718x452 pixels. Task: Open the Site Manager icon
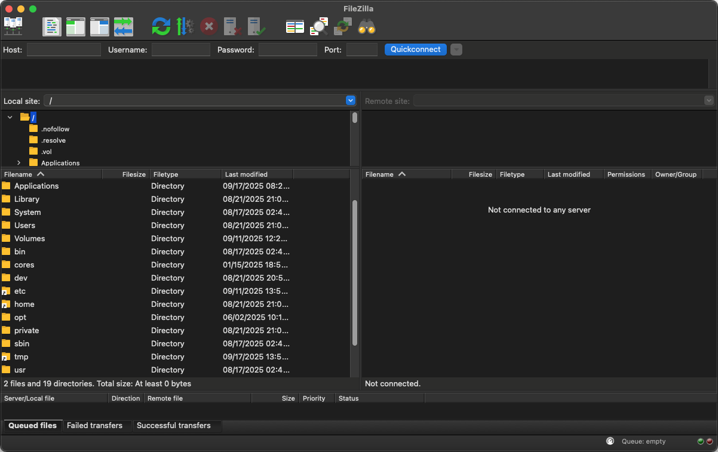13,26
